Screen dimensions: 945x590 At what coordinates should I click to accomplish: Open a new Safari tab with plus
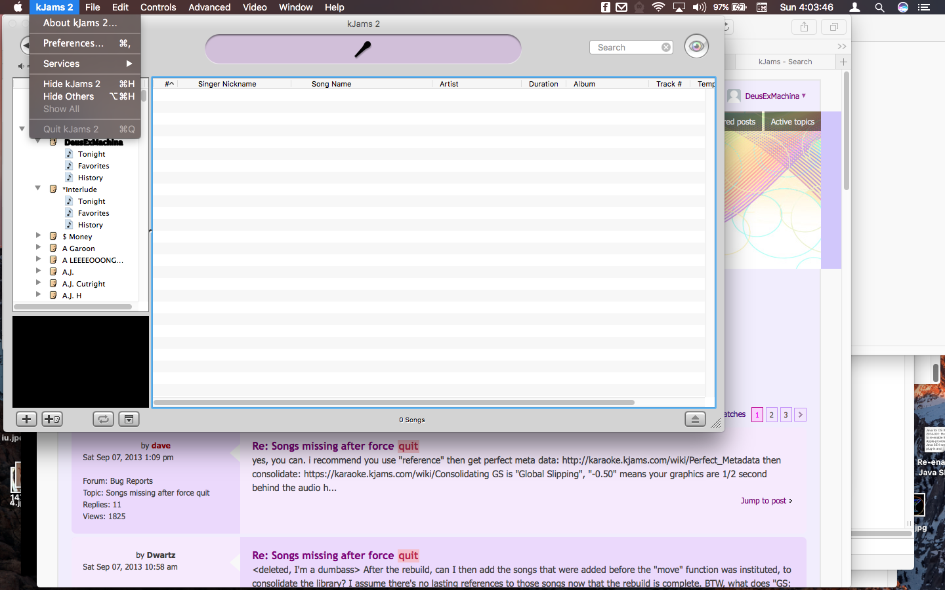pyautogui.click(x=843, y=62)
